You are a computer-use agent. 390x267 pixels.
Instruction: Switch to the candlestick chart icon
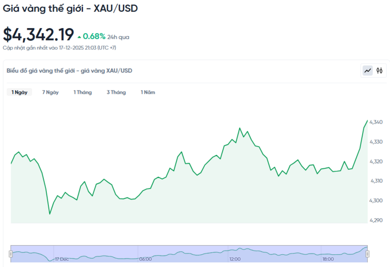point(379,71)
